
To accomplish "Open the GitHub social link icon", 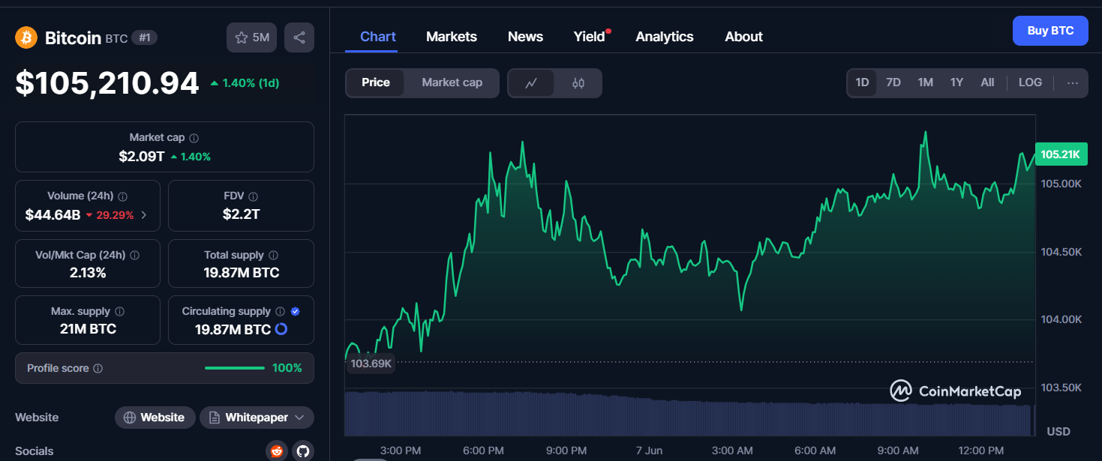I will (x=303, y=451).
